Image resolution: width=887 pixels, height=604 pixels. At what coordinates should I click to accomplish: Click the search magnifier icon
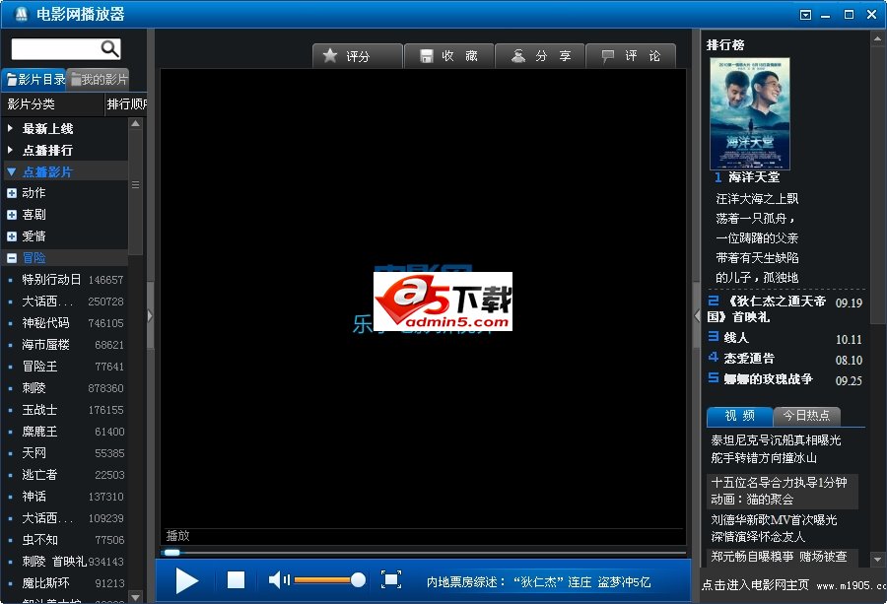pos(109,49)
